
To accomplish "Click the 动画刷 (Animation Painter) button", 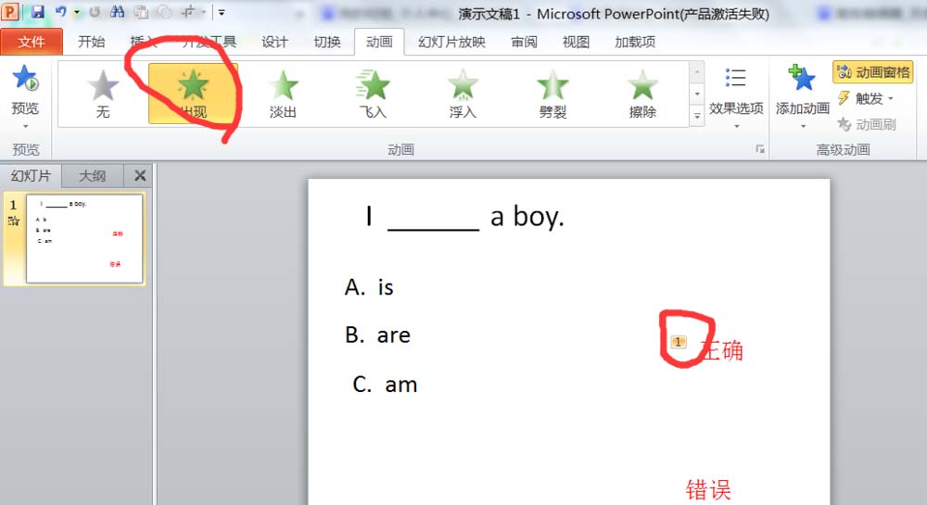I will (867, 124).
